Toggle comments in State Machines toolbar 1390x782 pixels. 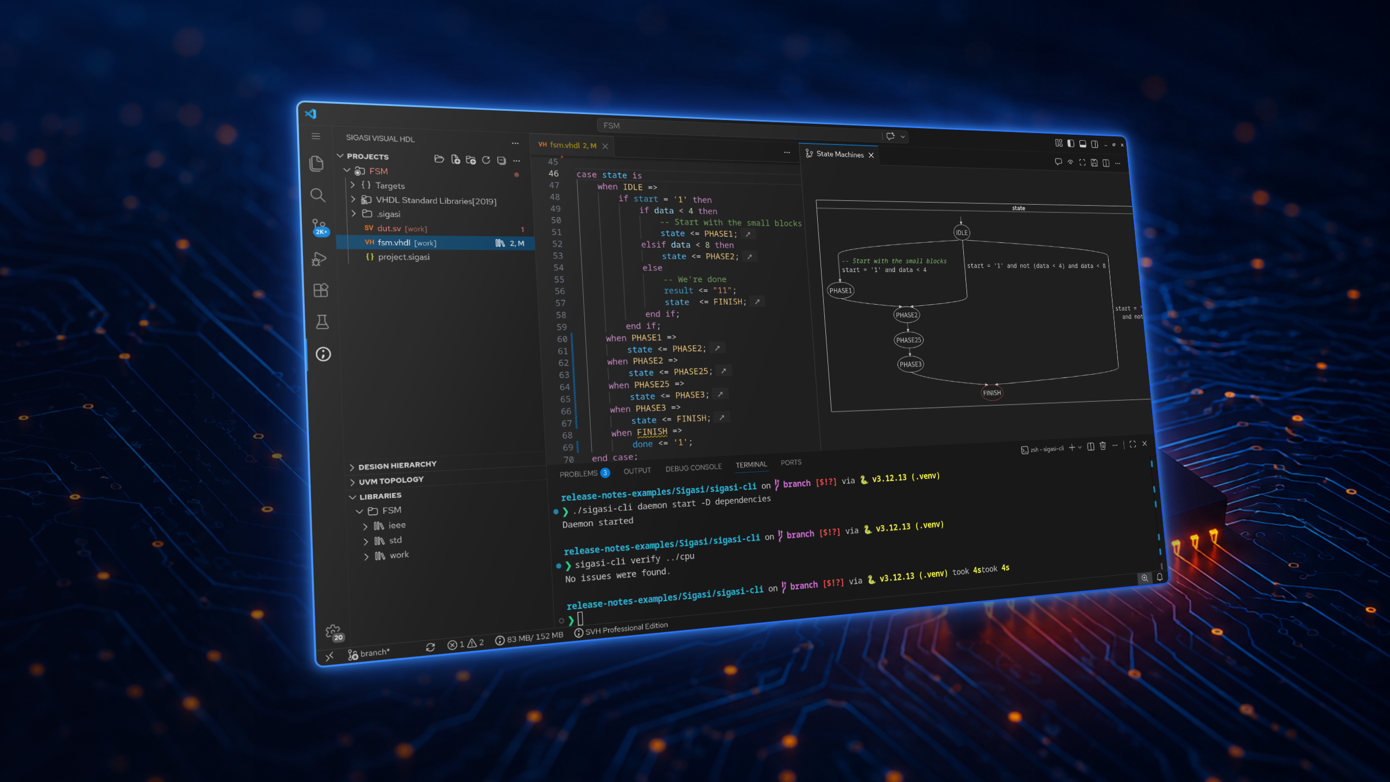[x=1058, y=162]
